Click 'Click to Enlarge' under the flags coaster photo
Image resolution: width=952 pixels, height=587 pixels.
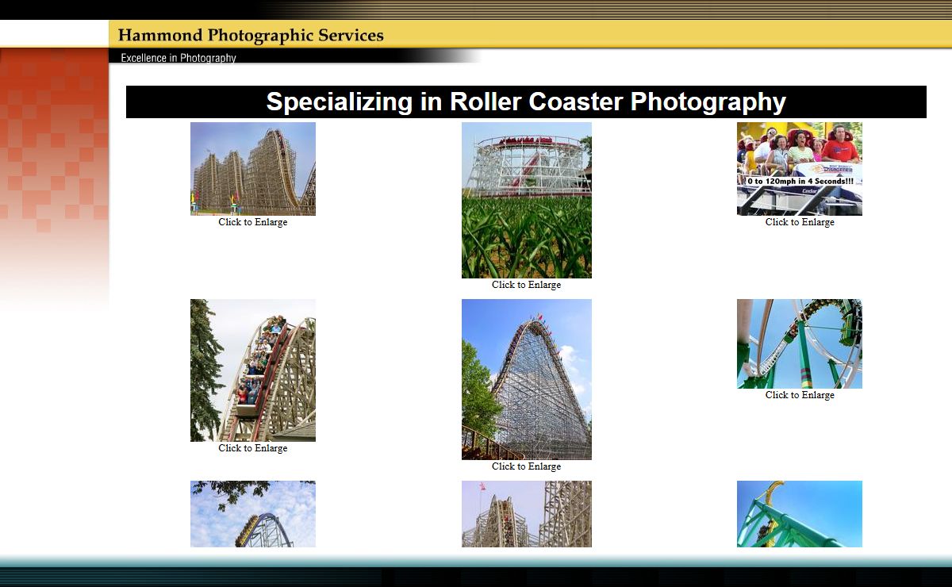coord(252,222)
